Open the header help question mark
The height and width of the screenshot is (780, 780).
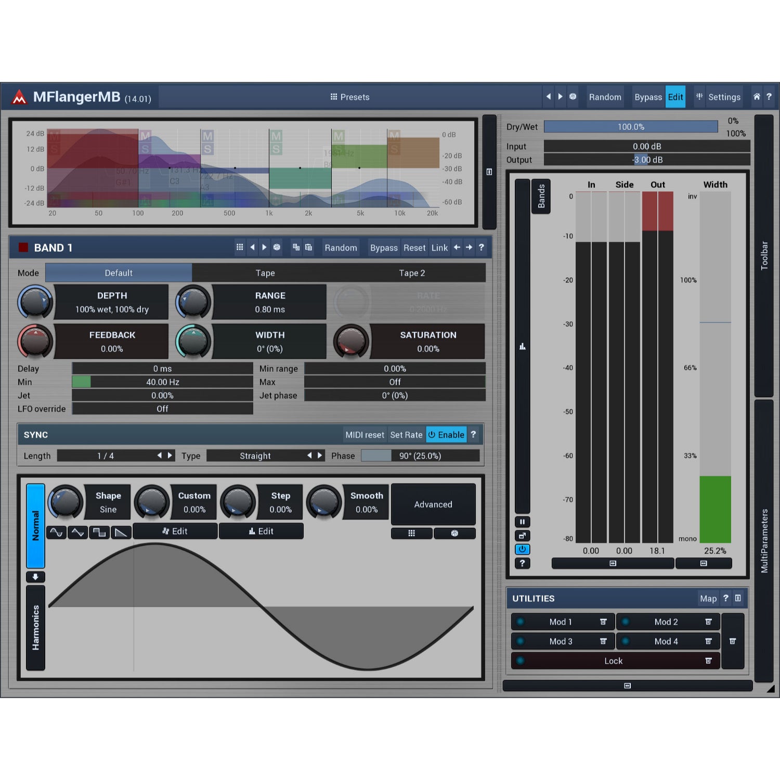pyautogui.click(x=769, y=97)
